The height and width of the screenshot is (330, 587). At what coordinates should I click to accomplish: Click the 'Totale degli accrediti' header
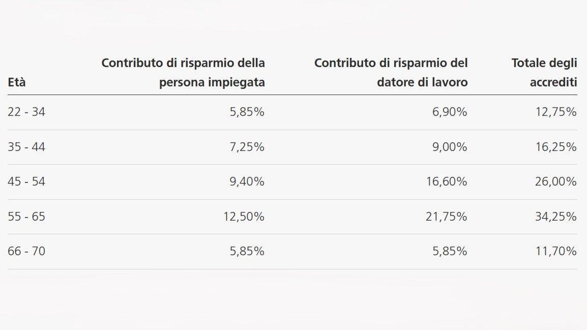pyautogui.click(x=544, y=73)
